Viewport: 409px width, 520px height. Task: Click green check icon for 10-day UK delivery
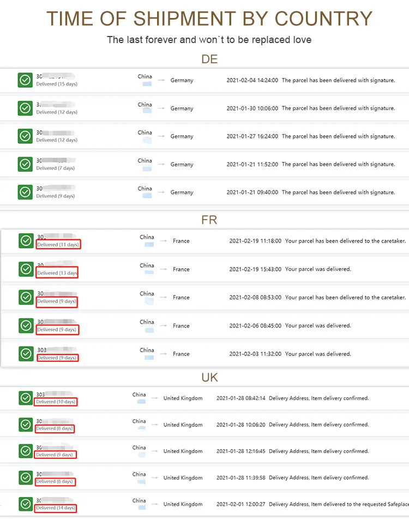click(26, 398)
